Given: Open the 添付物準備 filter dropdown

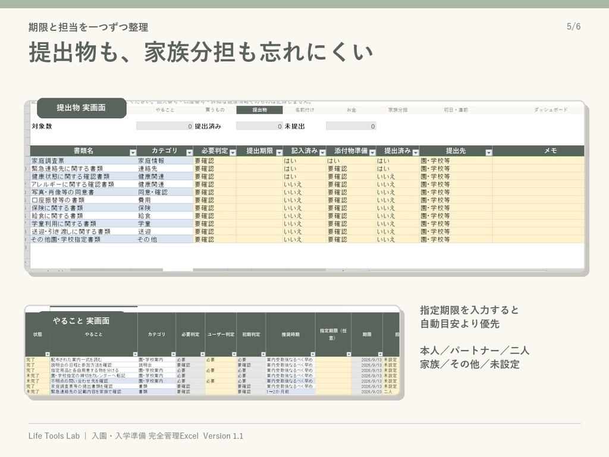Looking at the screenshot, I should 372,153.
